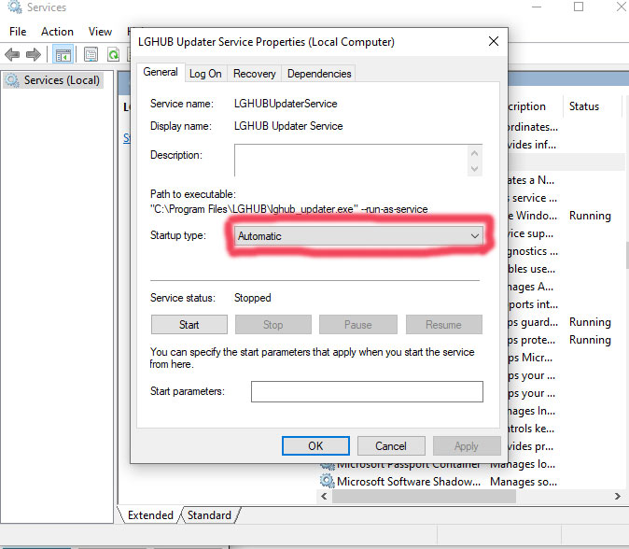
Task: Click the green Refresh toolbar icon
Action: click(x=114, y=54)
